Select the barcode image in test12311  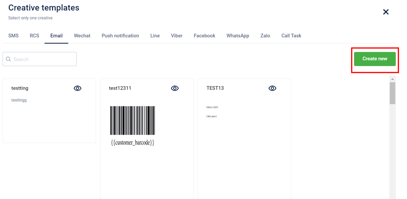coord(133,120)
